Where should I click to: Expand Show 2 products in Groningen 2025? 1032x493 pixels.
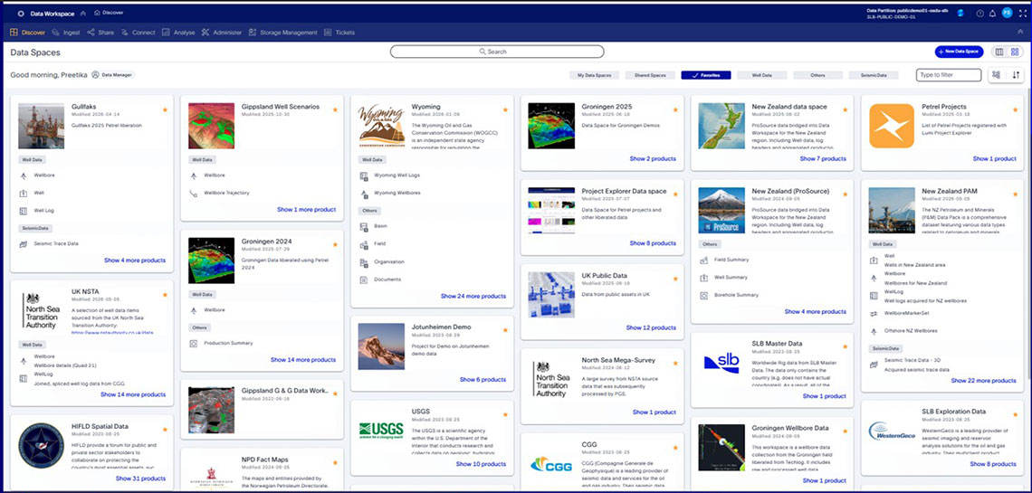coord(652,159)
